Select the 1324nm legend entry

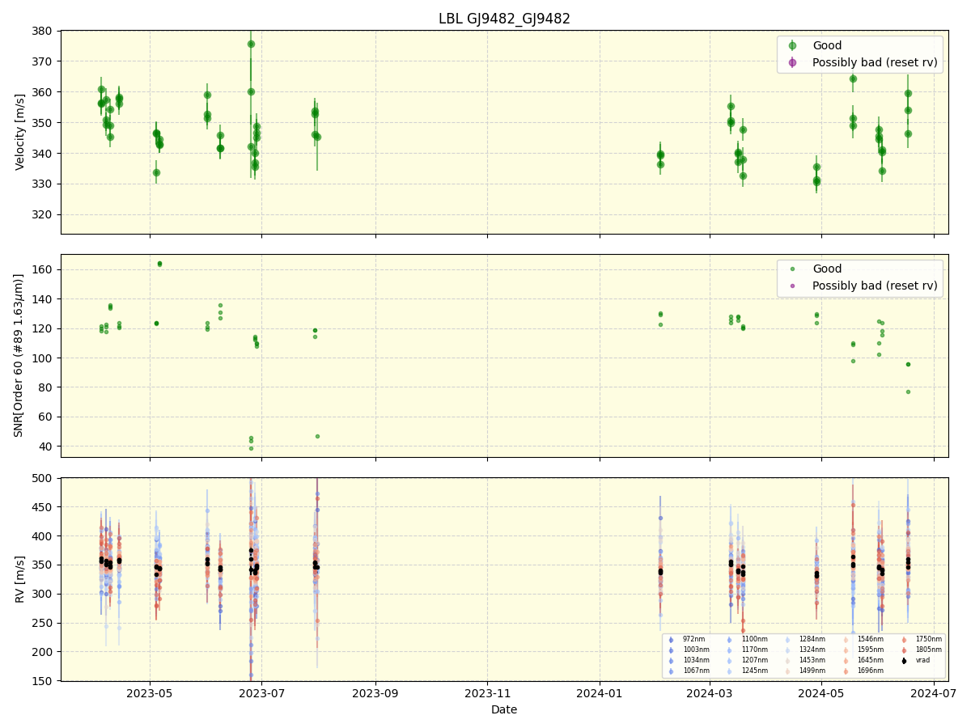tap(804, 650)
